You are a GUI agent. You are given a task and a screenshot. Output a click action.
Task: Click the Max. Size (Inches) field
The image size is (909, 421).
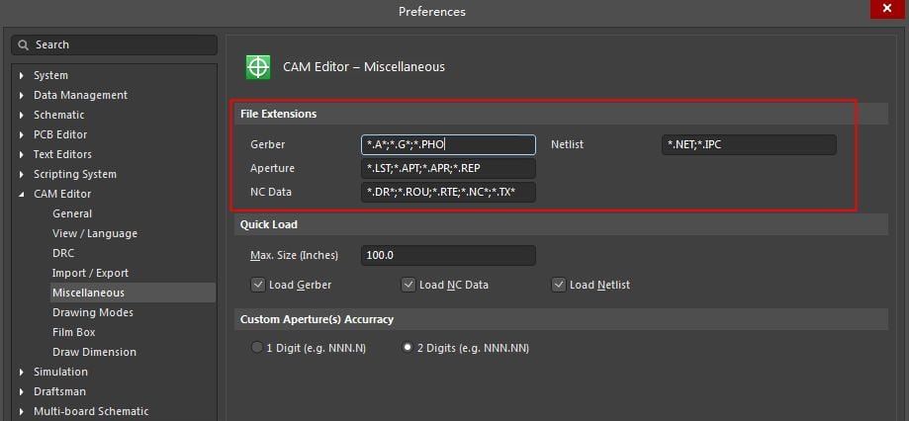pyautogui.click(x=448, y=255)
